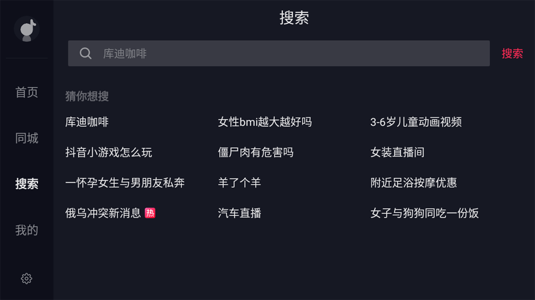
Task: Pick the 女装直播间 suggestion
Action: [397, 152]
